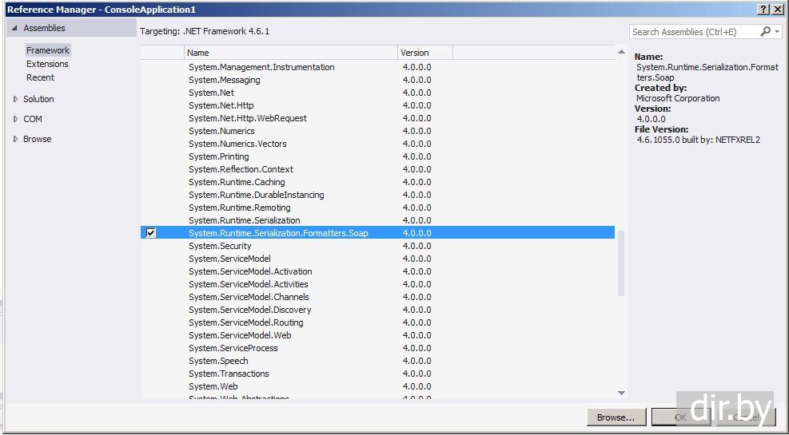
Task: Select System.Web assembly row
Action: point(377,387)
